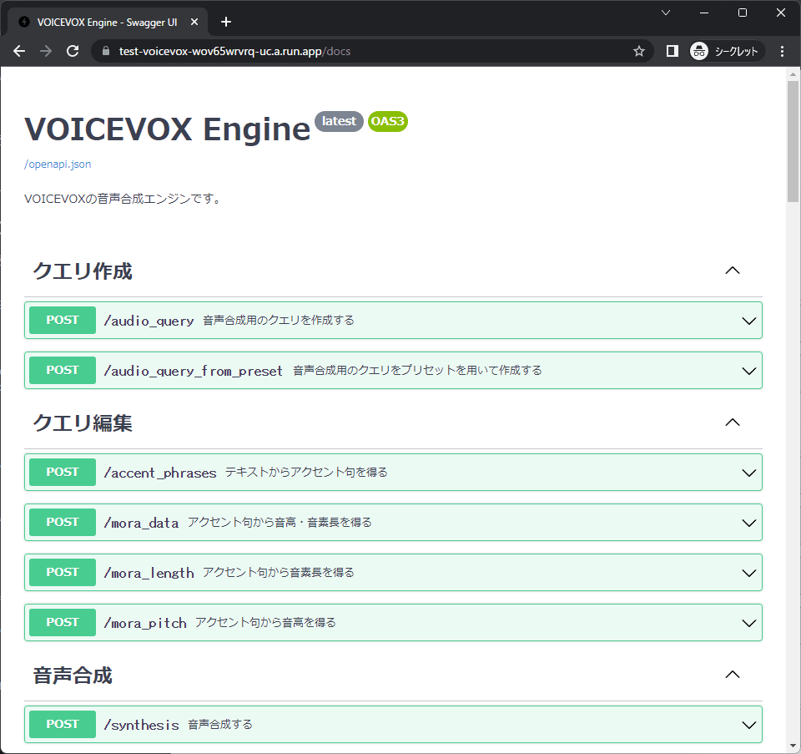Expand the /mora_pitch chevron

point(749,623)
